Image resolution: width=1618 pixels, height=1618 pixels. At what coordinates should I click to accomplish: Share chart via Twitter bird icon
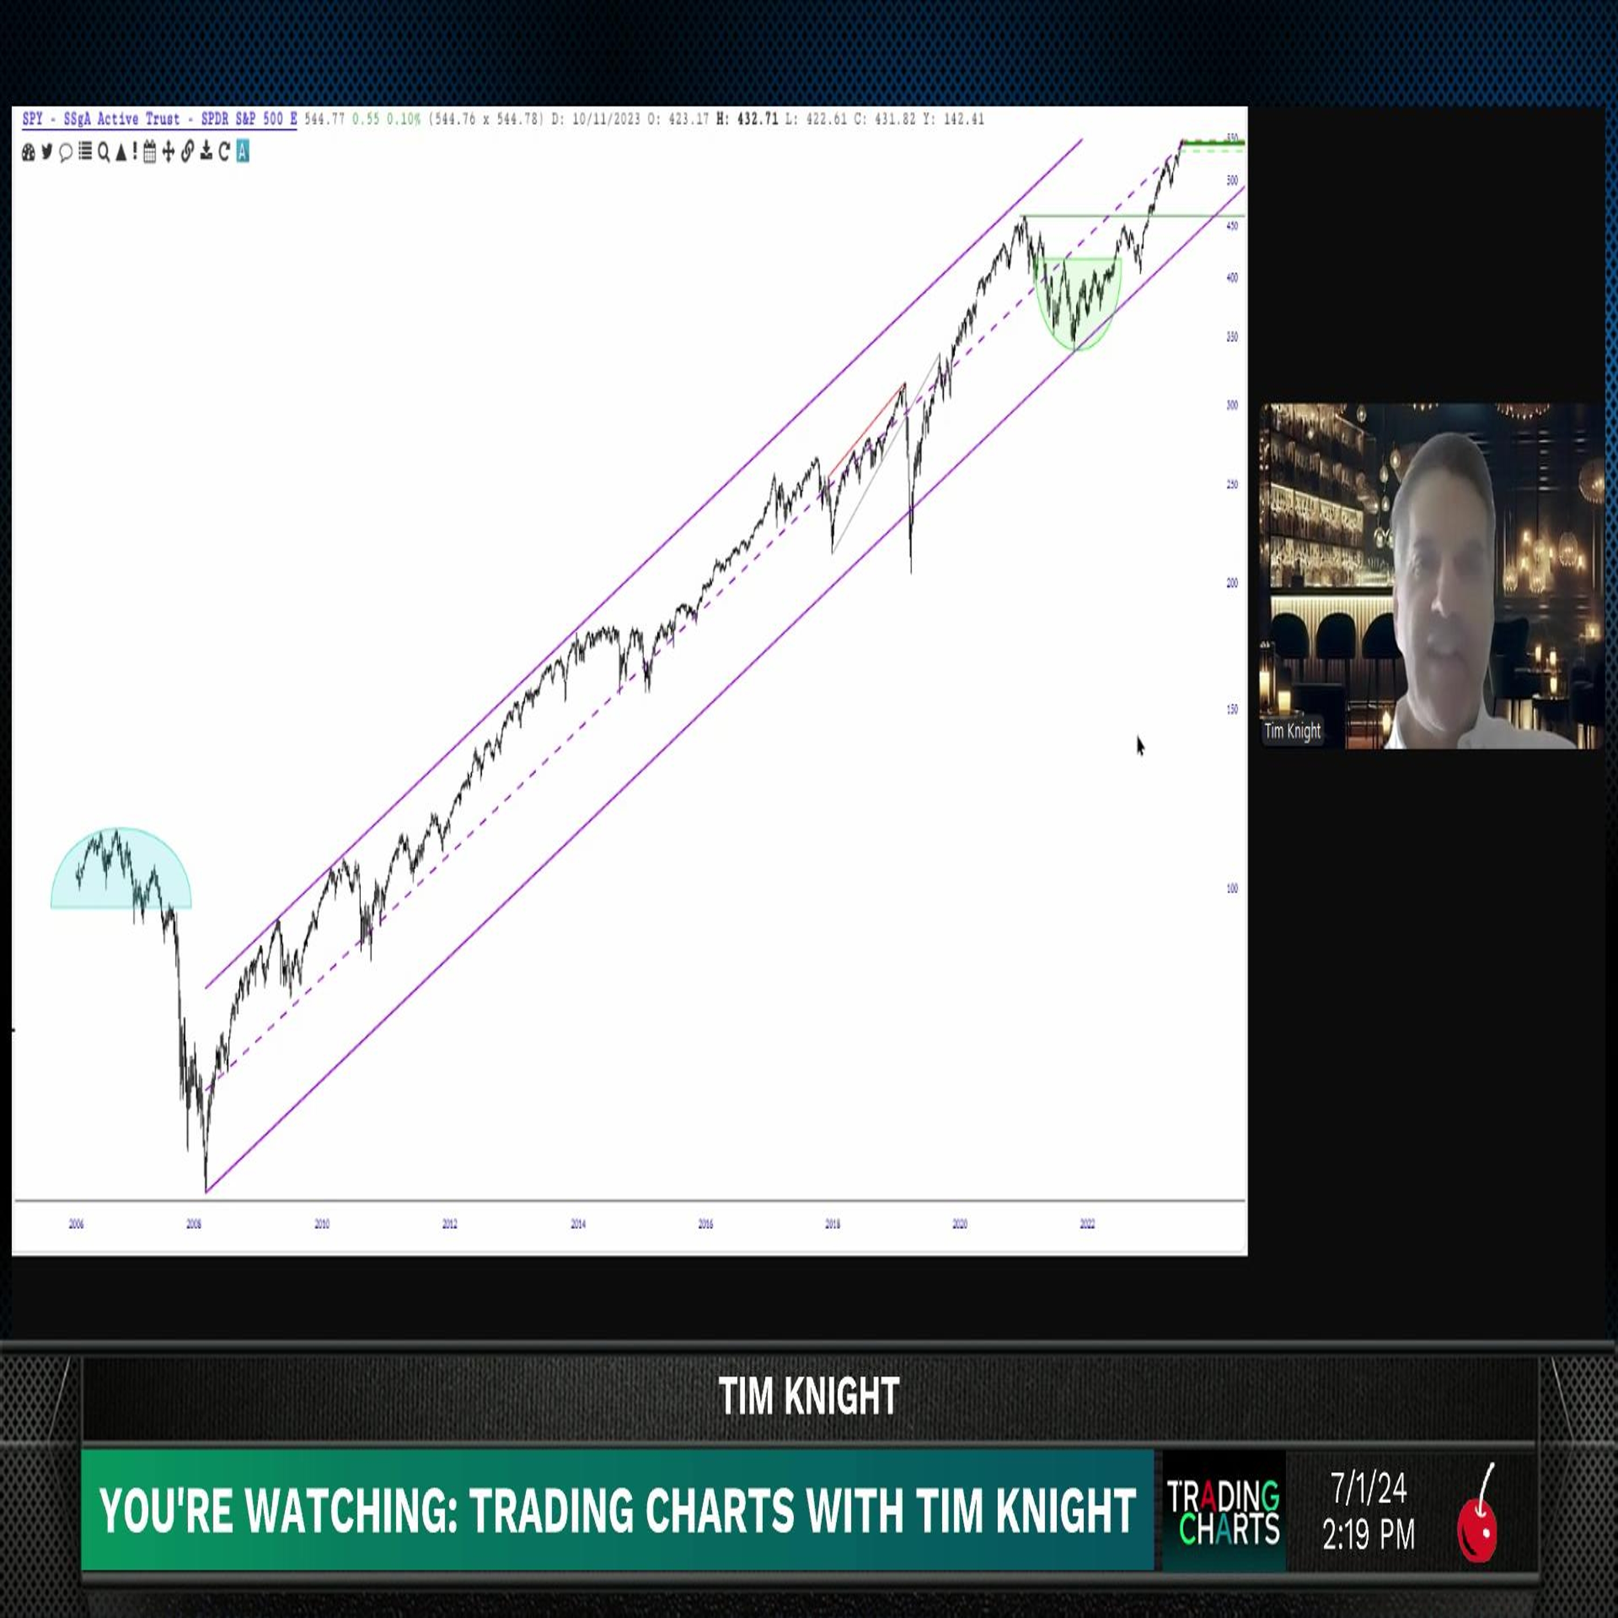click(x=47, y=152)
